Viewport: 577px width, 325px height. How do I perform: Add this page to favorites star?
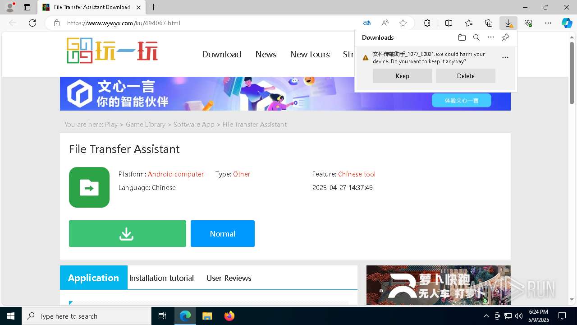coord(403,23)
